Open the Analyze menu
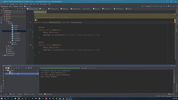 tap(21, 4)
